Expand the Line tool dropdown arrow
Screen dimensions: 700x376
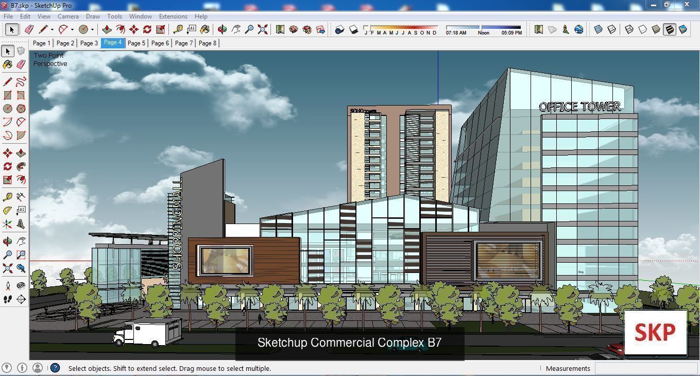pos(52,30)
